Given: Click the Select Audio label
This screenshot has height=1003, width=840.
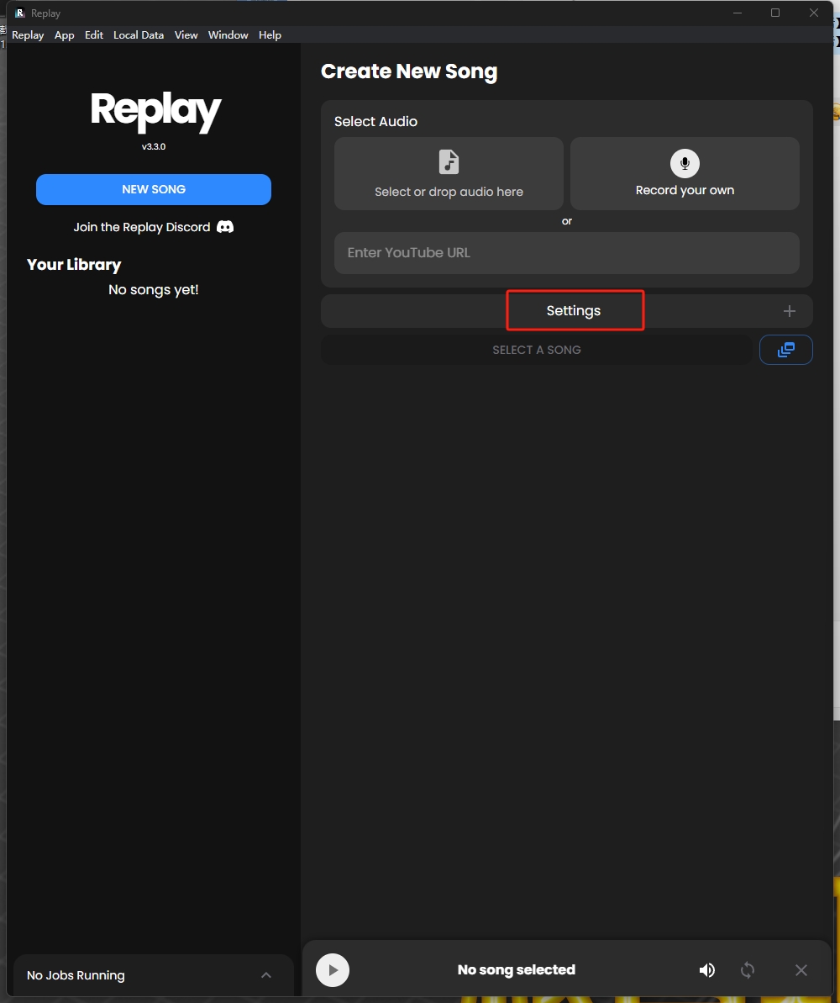Looking at the screenshot, I should tap(375, 122).
